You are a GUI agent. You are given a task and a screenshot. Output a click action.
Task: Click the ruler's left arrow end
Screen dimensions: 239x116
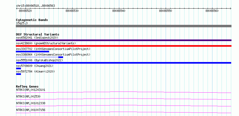[x=17, y=9]
